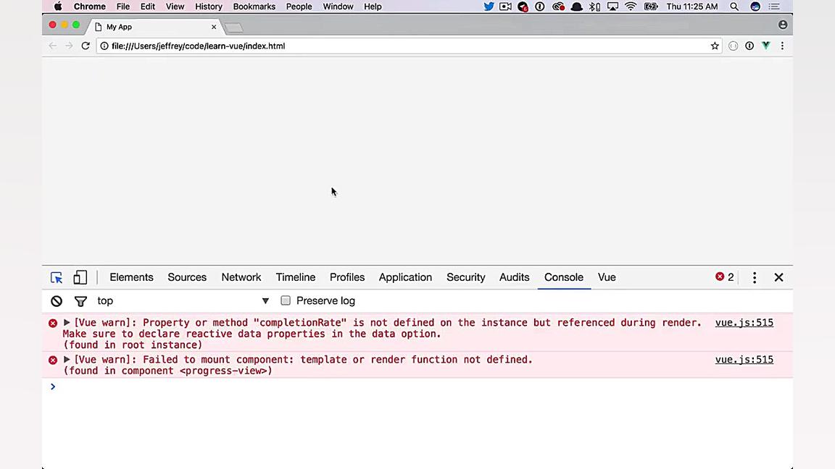
Task: Click the red error count badge
Action: pyautogui.click(x=725, y=277)
